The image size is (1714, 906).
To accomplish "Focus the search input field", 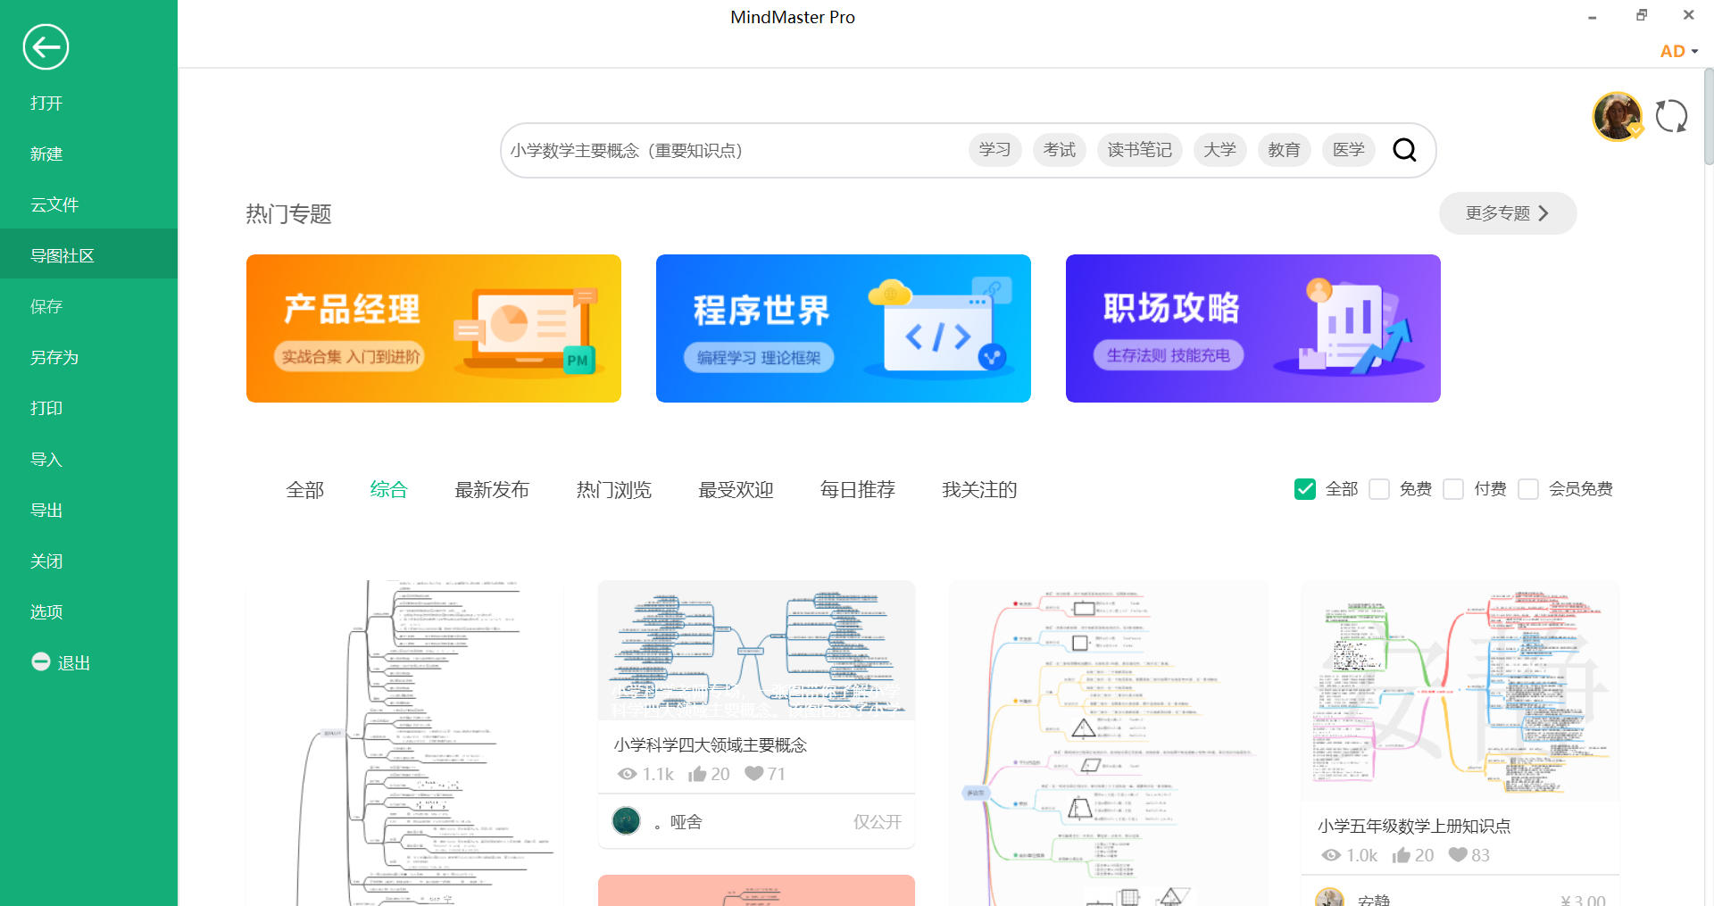I will point(732,150).
